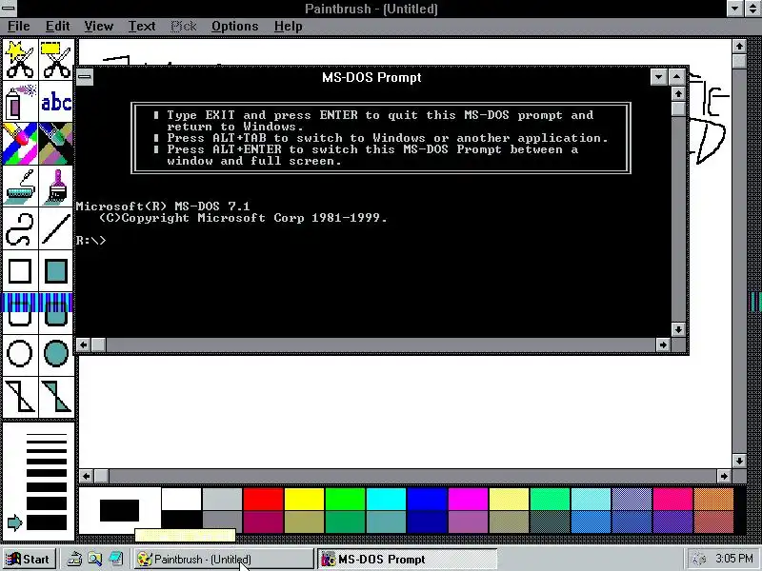Click the 3:05 PM taskbar clock
This screenshot has height=571, width=762.
[x=734, y=559]
